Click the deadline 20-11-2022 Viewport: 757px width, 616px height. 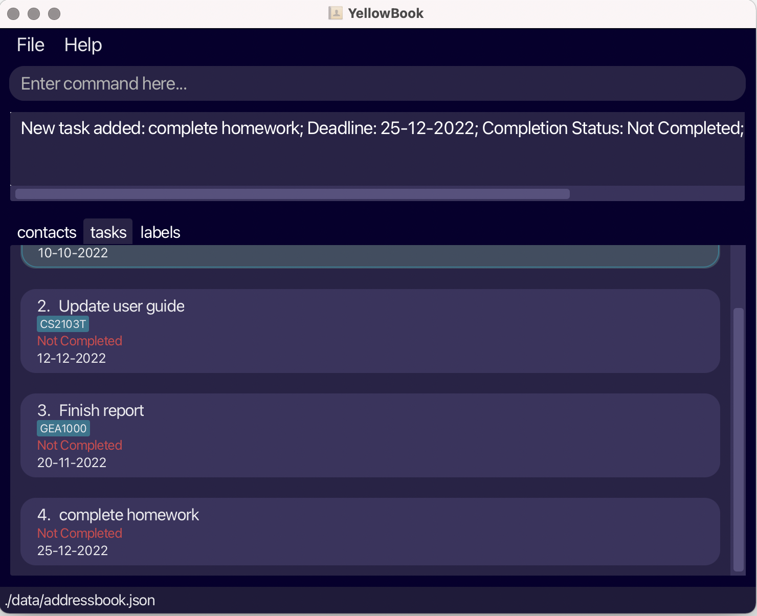(72, 463)
